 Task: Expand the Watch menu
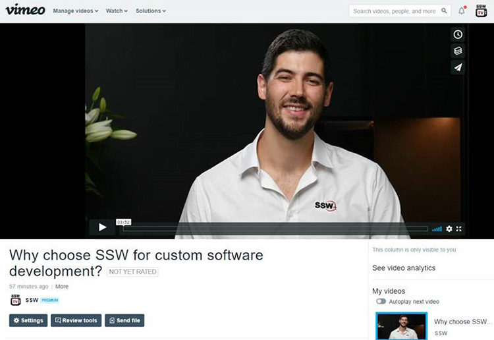click(x=117, y=11)
